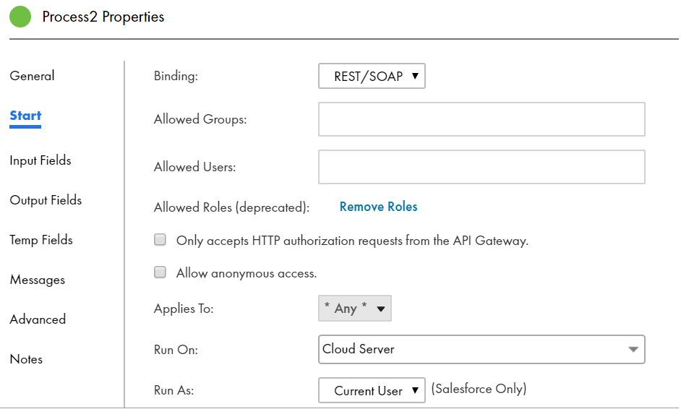Click the Run On label
This screenshot has height=409, width=681.
point(176,350)
